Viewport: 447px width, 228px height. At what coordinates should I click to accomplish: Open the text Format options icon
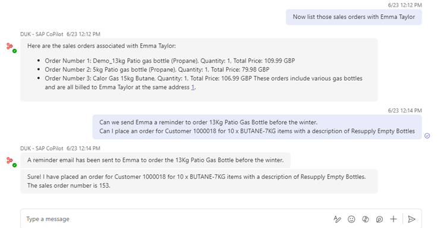(337, 219)
